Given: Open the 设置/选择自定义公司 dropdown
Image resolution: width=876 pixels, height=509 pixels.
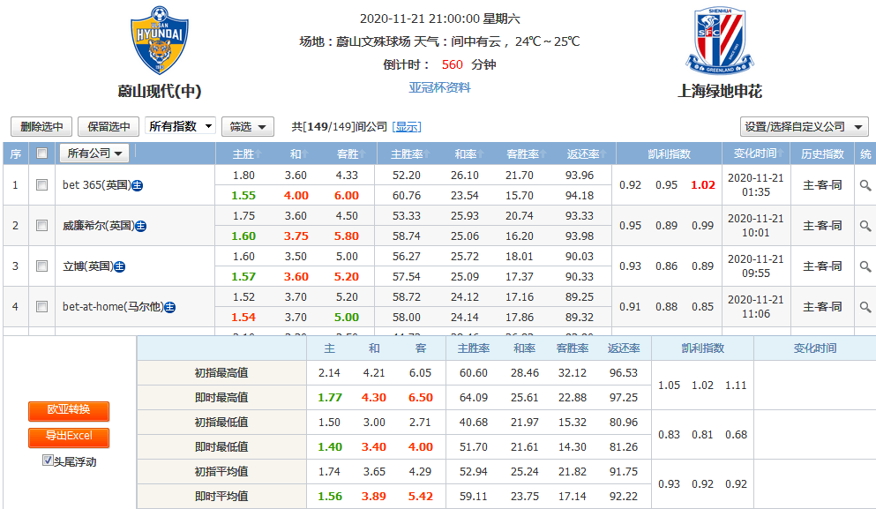Looking at the screenshot, I should tap(804, 127).
